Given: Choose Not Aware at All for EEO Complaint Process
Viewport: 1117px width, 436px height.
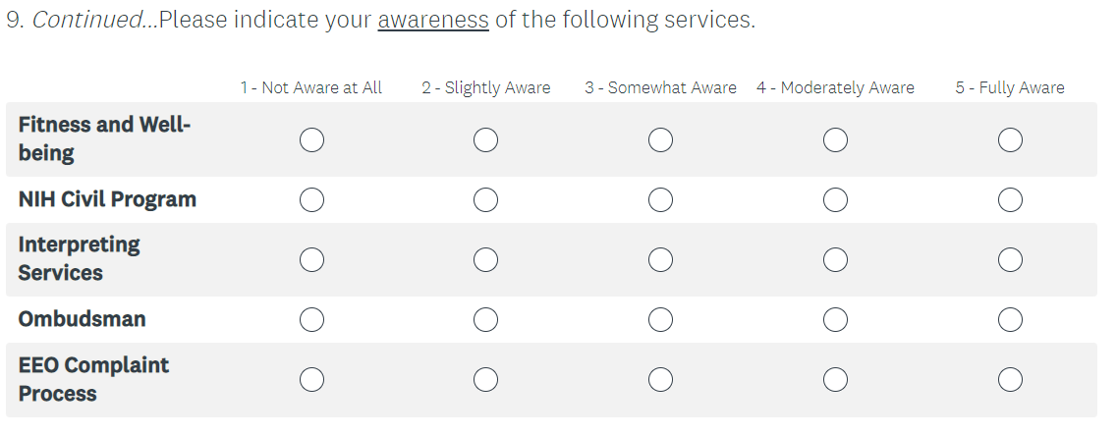Looking at the screenshot, I should pyautogui.click(x=311, y=379).
